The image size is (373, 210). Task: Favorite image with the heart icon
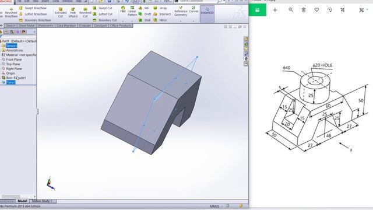pos(316,10)
